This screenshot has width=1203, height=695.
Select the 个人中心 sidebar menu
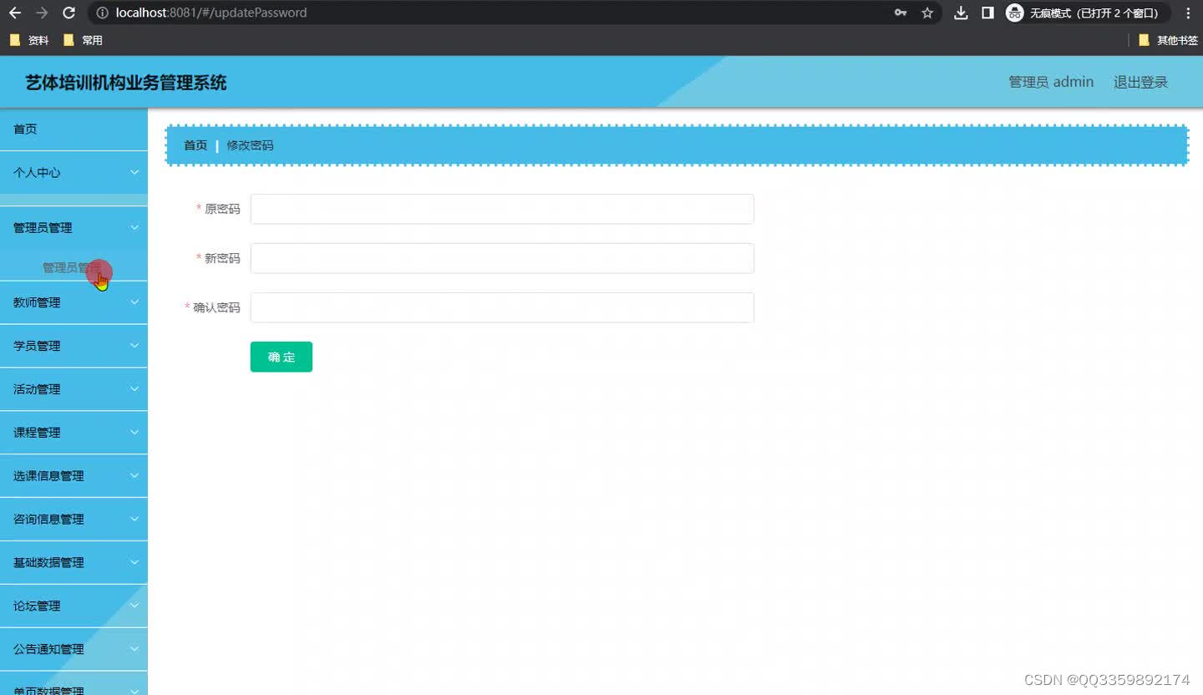(74, 172)
